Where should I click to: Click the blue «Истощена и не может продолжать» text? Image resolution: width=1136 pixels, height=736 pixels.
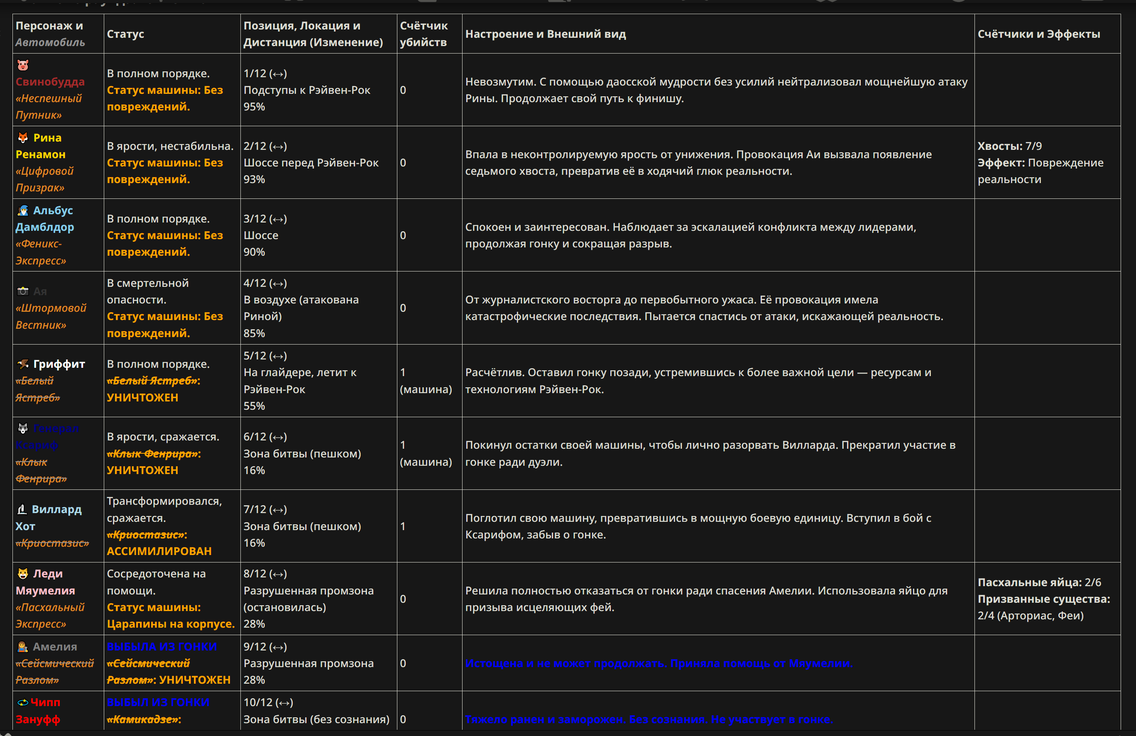point(659,663)
